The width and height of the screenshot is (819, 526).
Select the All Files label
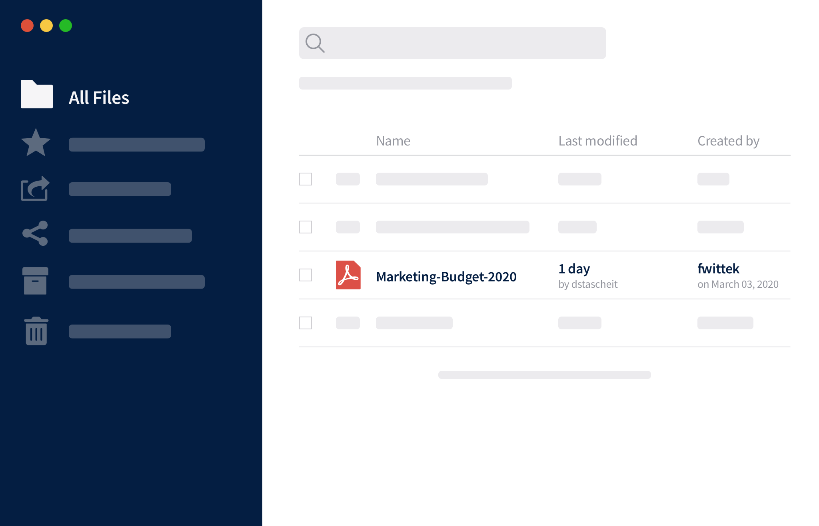coord(99,98)
